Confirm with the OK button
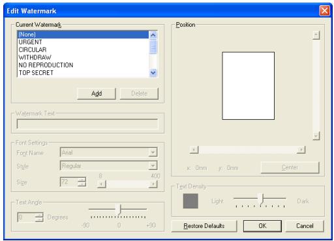This screenshot has height=241, width=334. [x=262, y=226]
